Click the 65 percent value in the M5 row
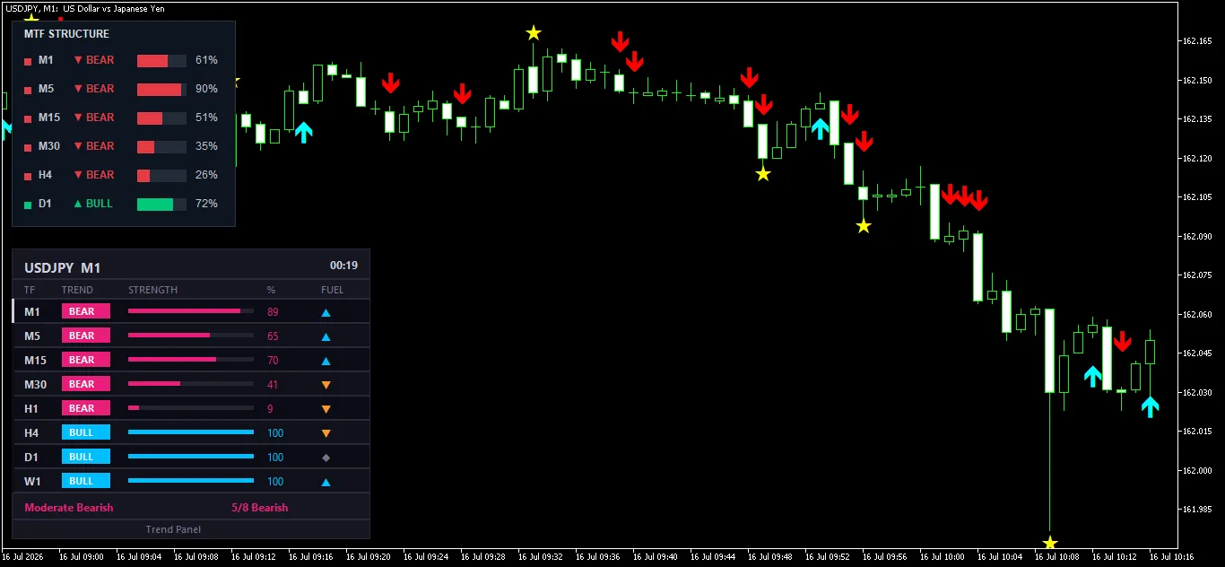Screen dimensions: 1225x567 tap(273, 336)
